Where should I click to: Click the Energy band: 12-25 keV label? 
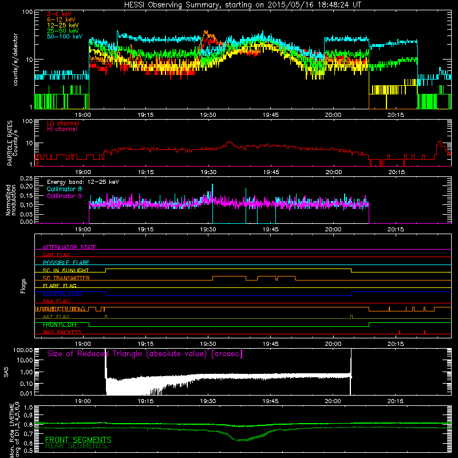(83, 182)
